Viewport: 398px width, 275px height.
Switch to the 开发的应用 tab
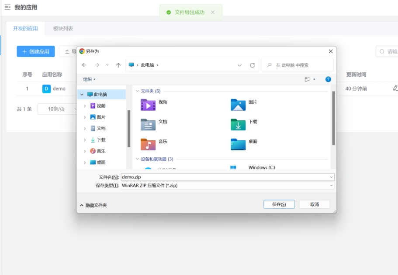coord(25,28)
